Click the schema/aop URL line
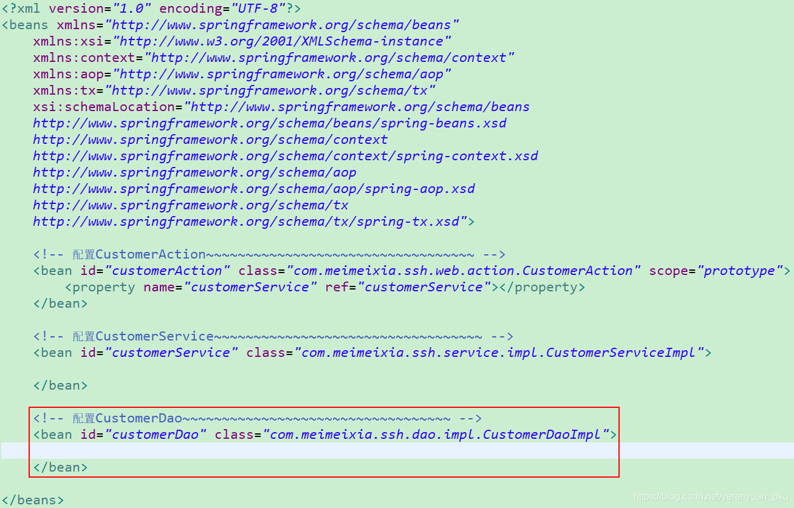Viewport: 794px width, 508px height. click(194, 172)
